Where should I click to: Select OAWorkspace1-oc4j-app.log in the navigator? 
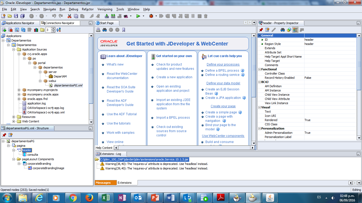click(x=46, y=108)
